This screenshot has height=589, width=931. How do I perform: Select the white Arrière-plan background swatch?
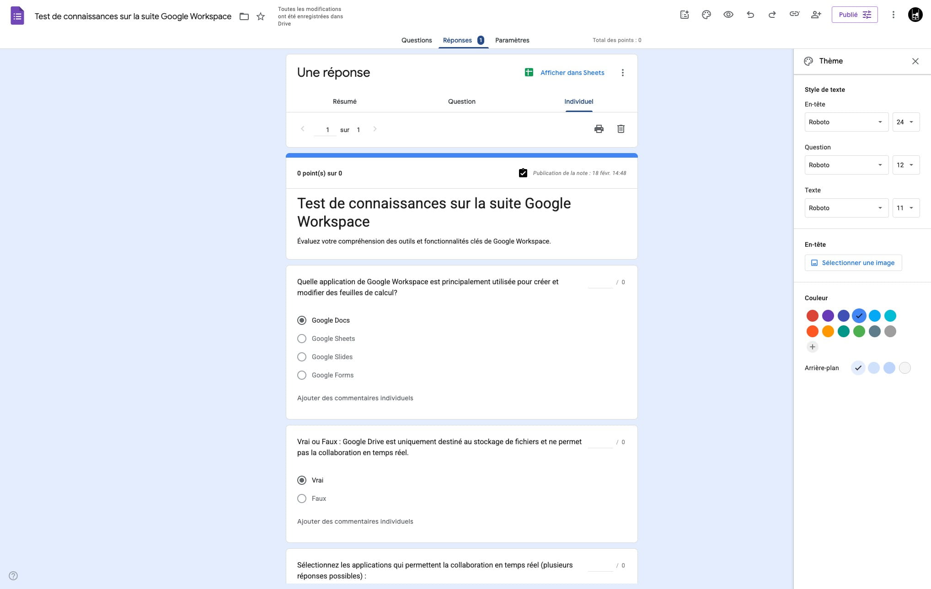point(905,368)
